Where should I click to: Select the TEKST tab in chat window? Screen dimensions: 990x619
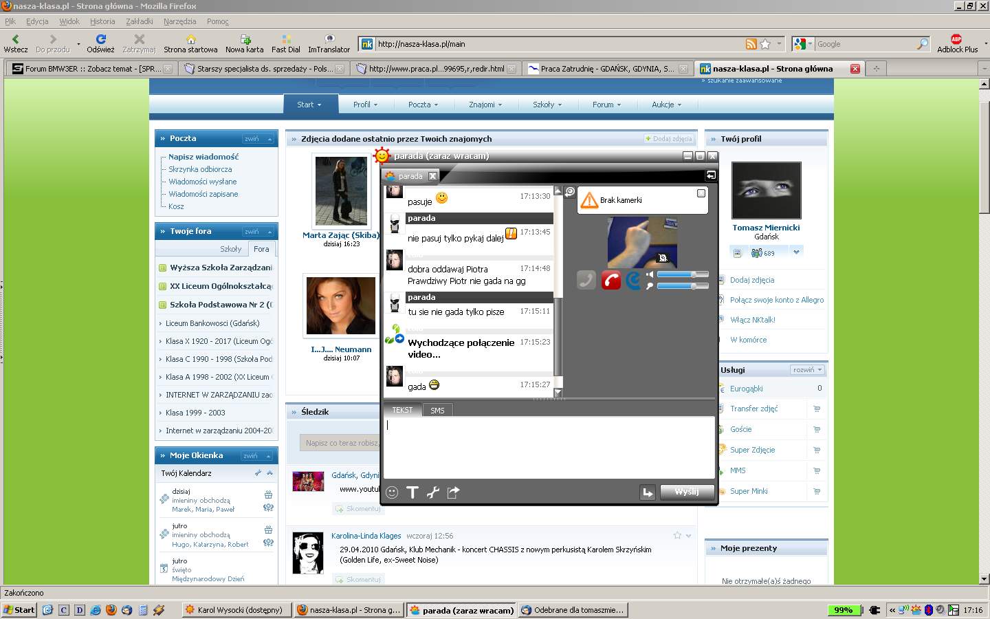click(402, 411)
